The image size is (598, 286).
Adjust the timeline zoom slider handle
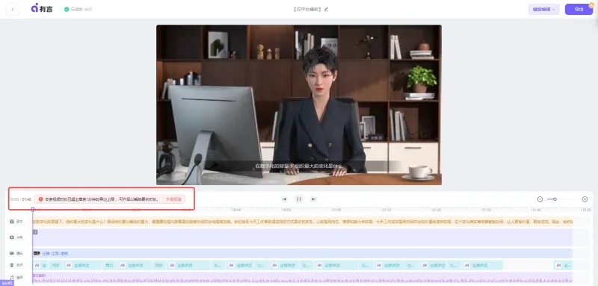coord(555,199)
